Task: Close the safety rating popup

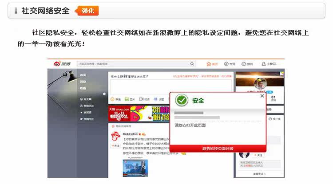Action: 262,96
